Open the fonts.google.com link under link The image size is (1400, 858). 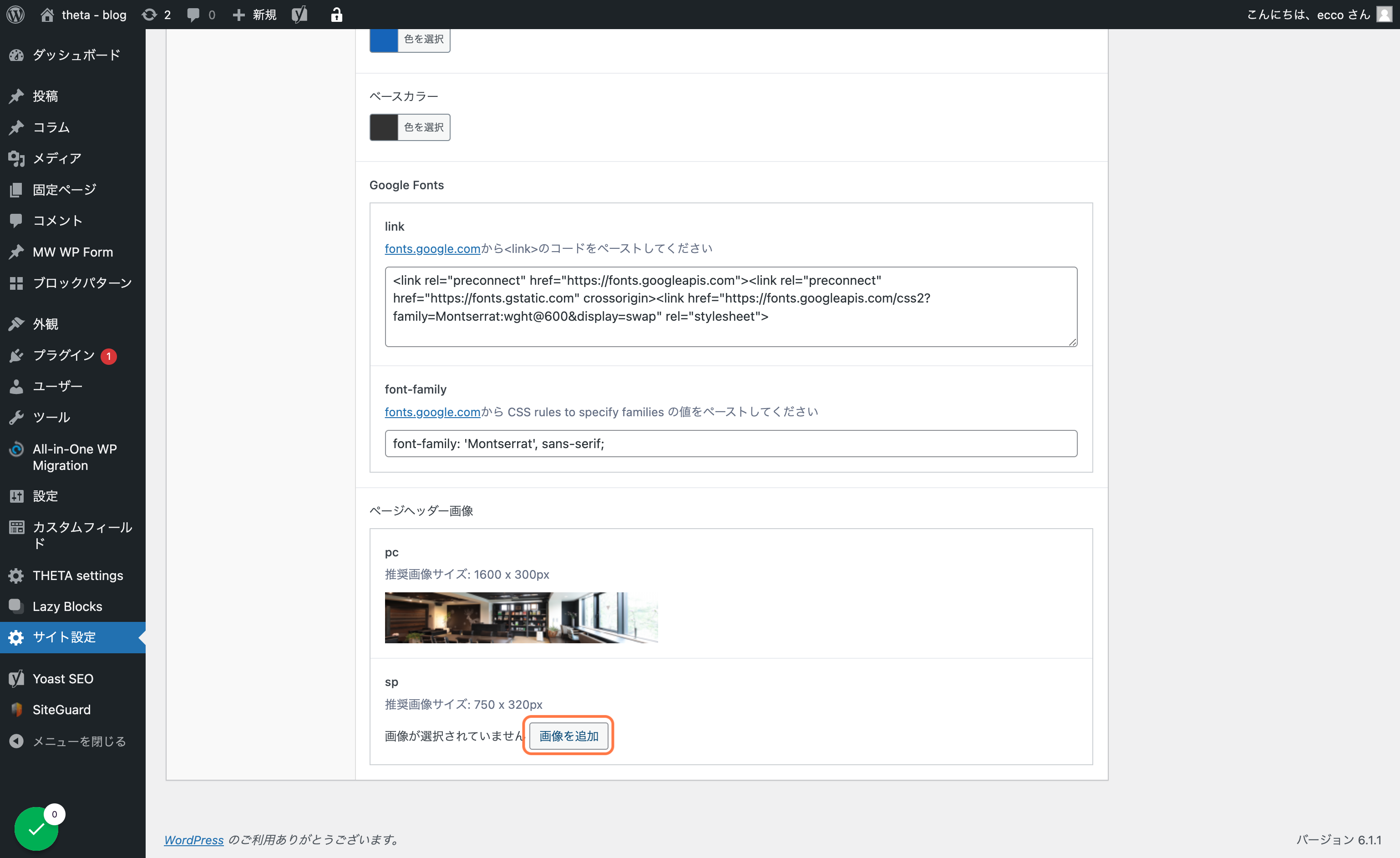click(432, 249)
